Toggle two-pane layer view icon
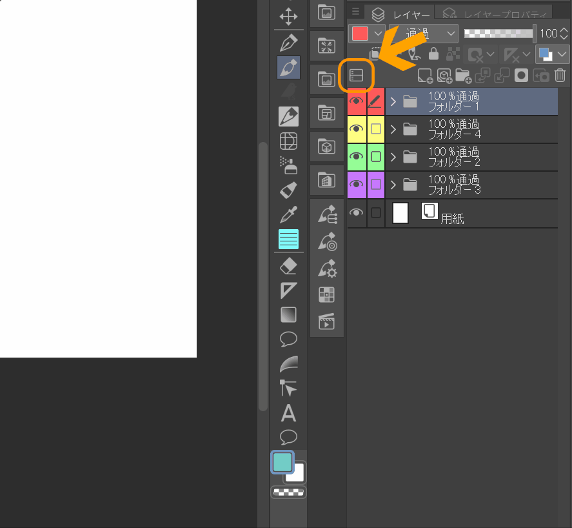 pyautogui.click(x=356, y=76)
